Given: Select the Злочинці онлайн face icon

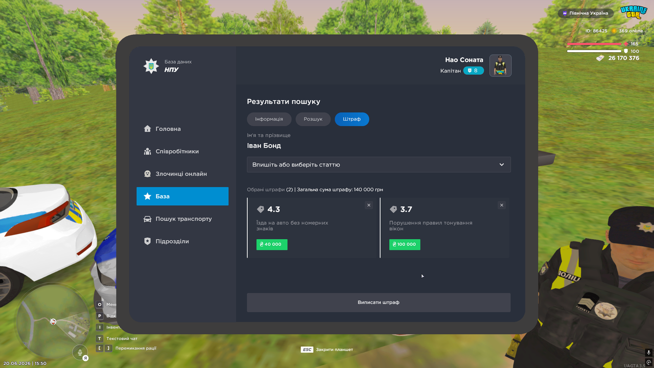Looking at the screenshot, I should pos(147,174).
